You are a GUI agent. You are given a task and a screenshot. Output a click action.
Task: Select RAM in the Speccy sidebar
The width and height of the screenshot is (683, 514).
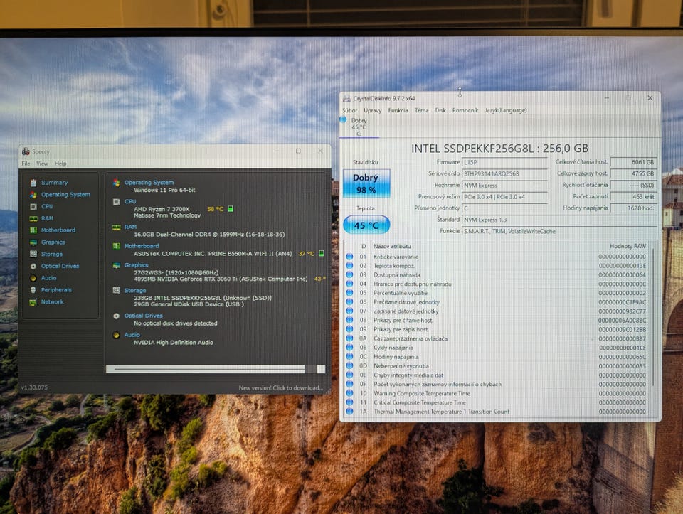[x=47, y=218]
